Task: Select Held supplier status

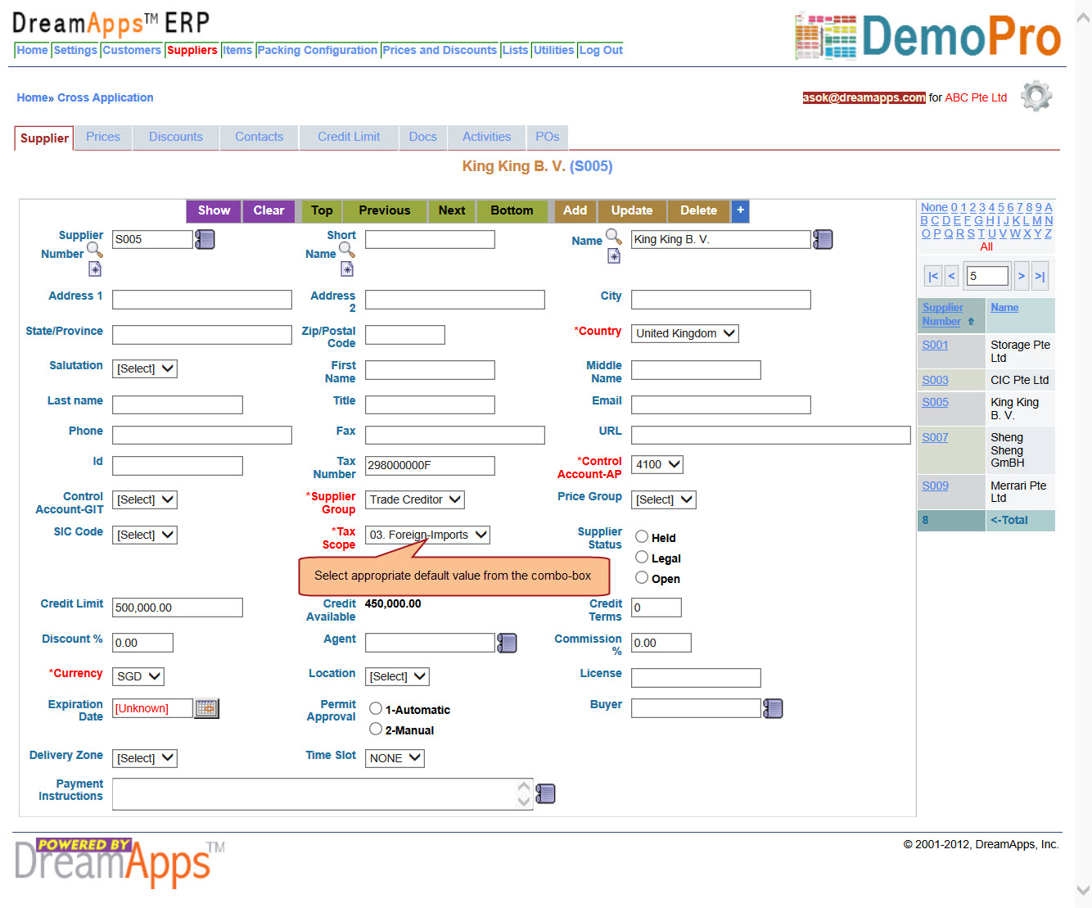Action: coord(642,537)
